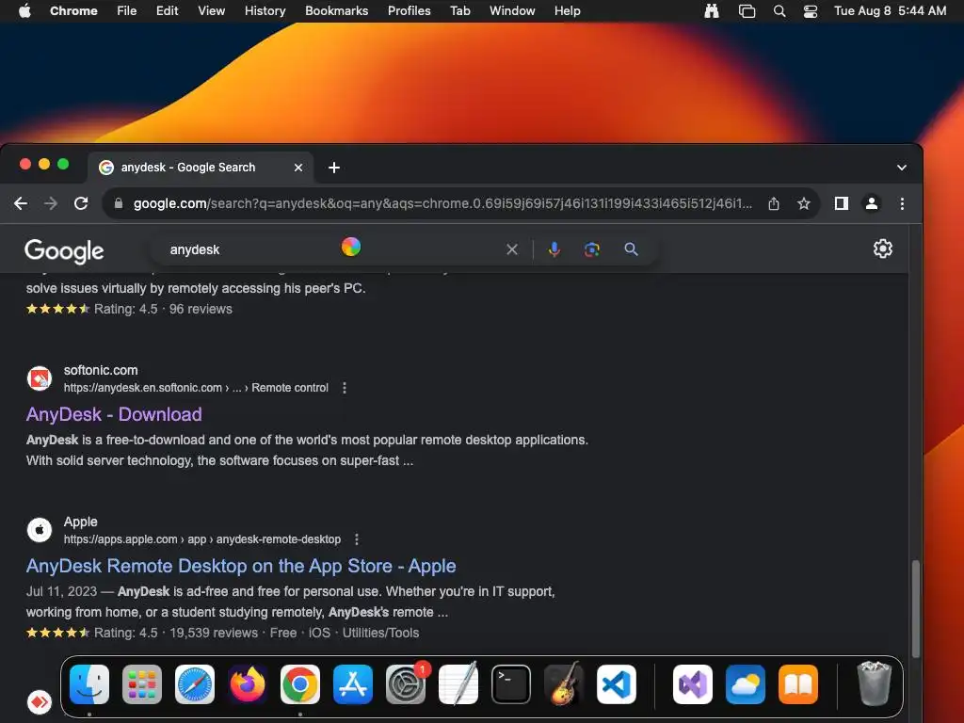
Task: Open Books app from the Dock
Action: 798,684
